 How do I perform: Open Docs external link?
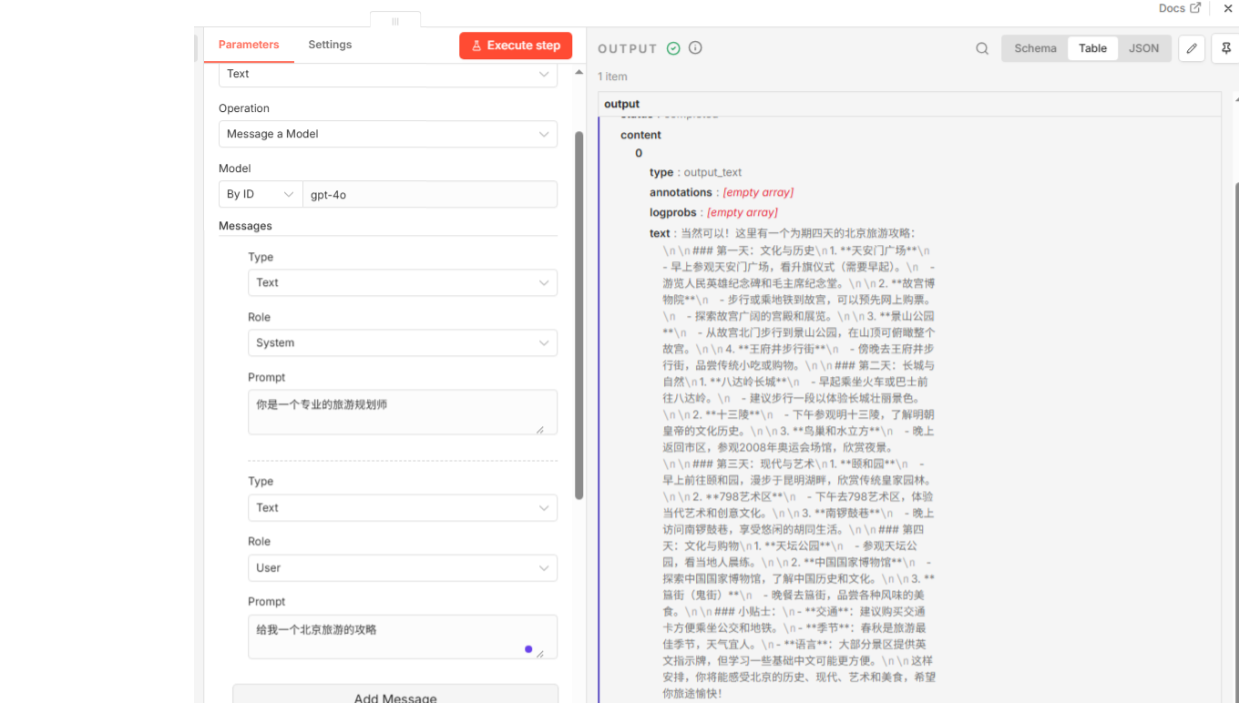point(1180,8)
